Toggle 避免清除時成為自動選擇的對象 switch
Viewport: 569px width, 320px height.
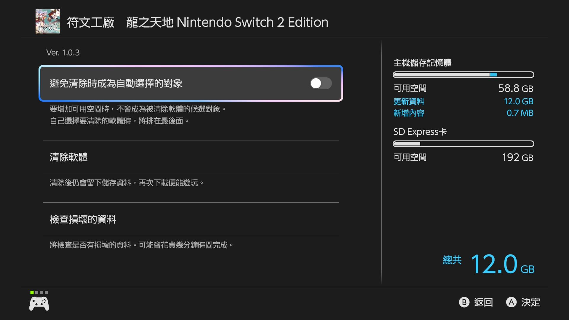tap(321, 83)
